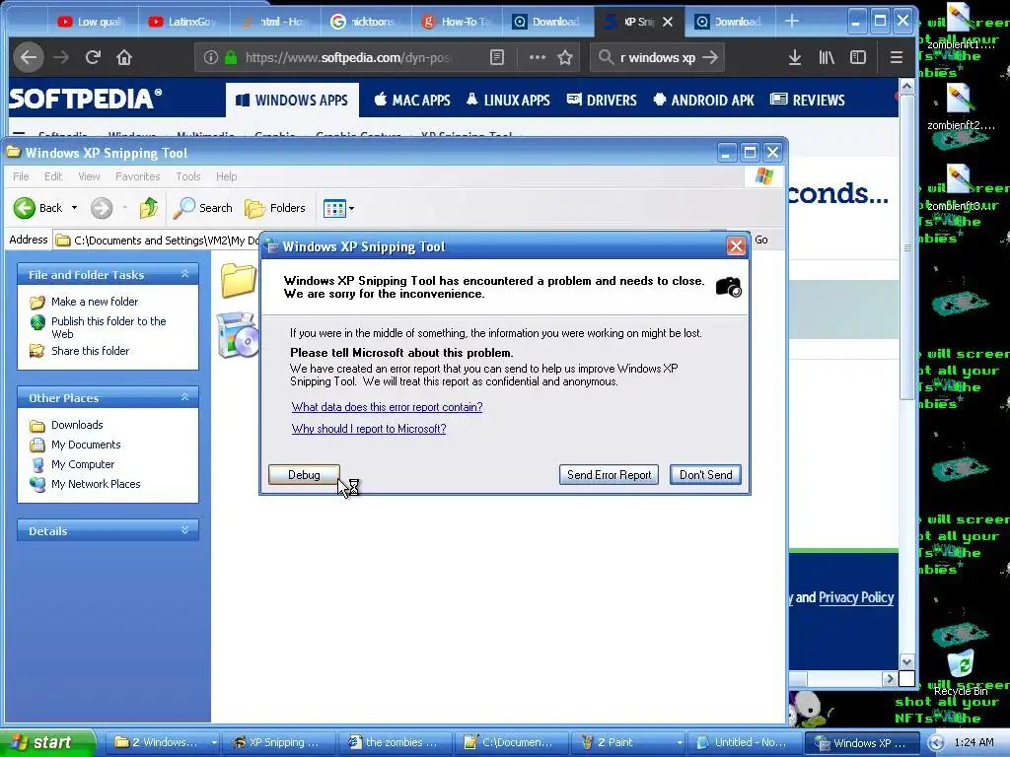Open the File menu in Explorer
This screenshot has height=757, width=1010.
point(21,176)
